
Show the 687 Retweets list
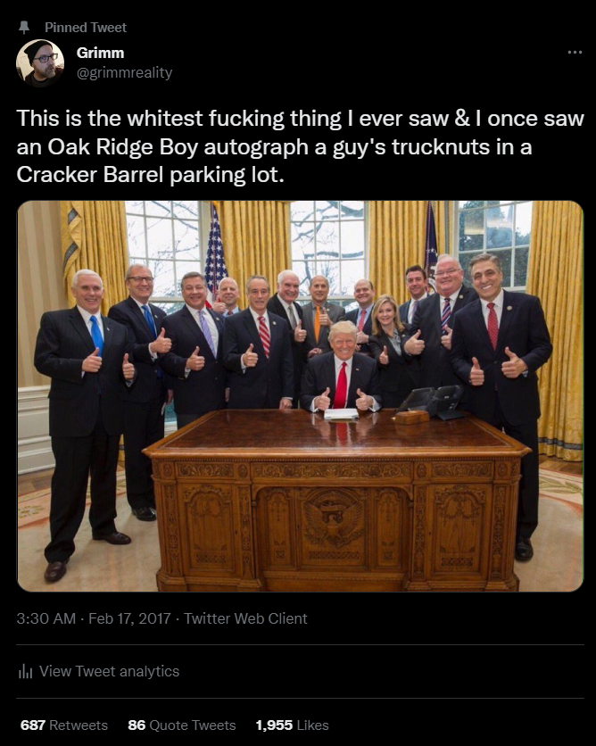63,725
